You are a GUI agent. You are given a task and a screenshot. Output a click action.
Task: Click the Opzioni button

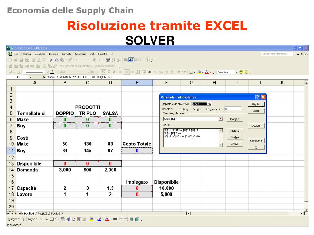click(256, 126)
